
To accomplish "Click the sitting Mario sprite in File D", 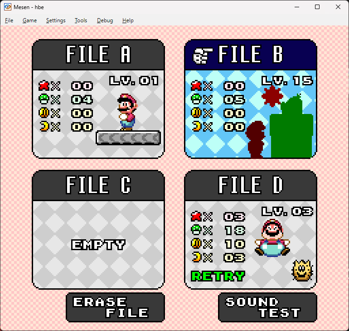I will [272, 238].
